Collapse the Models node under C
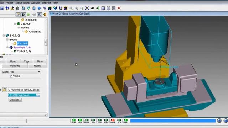Image resolution: width=228 pixels, height=128 pixels. (19, 28)
